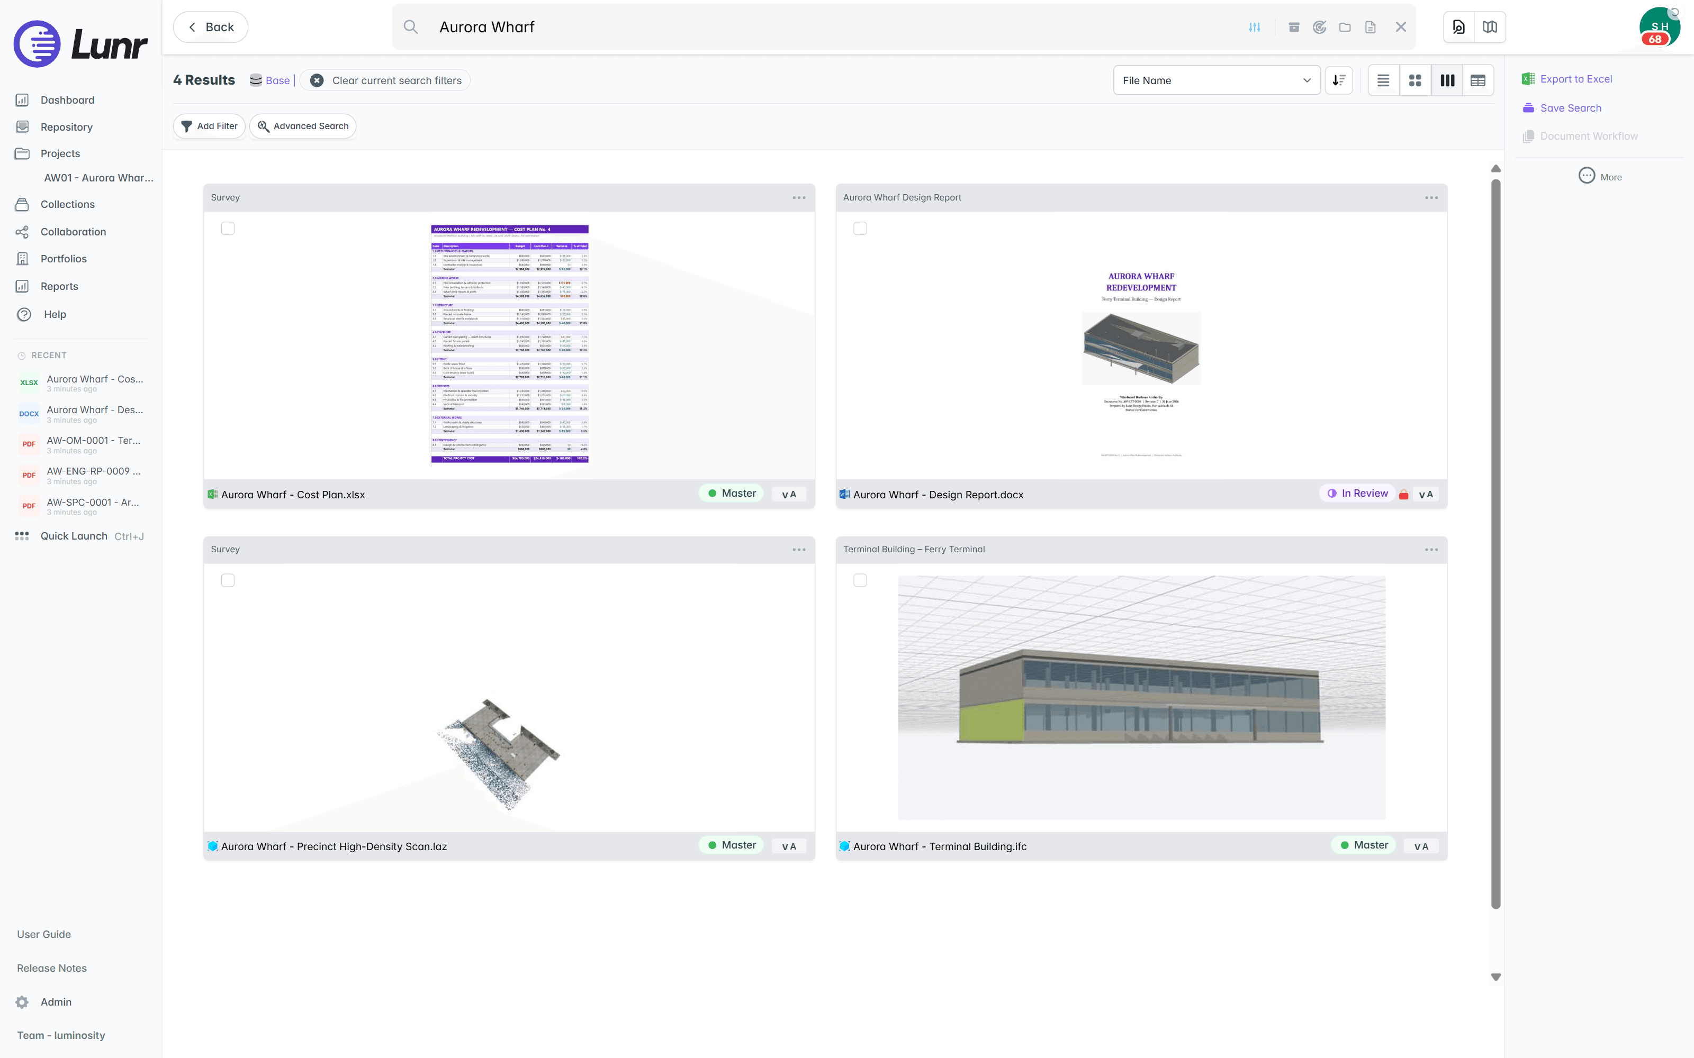
Task: Click the magnifier search icon
Action: (x=411, y=28)
